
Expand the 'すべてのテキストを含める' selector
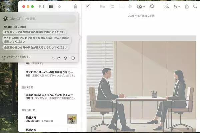[16, 57]
